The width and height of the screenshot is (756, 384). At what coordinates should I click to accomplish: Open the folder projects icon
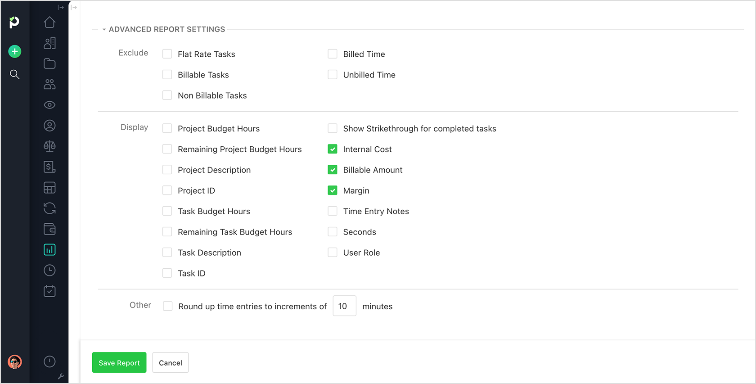coord(49,63)
